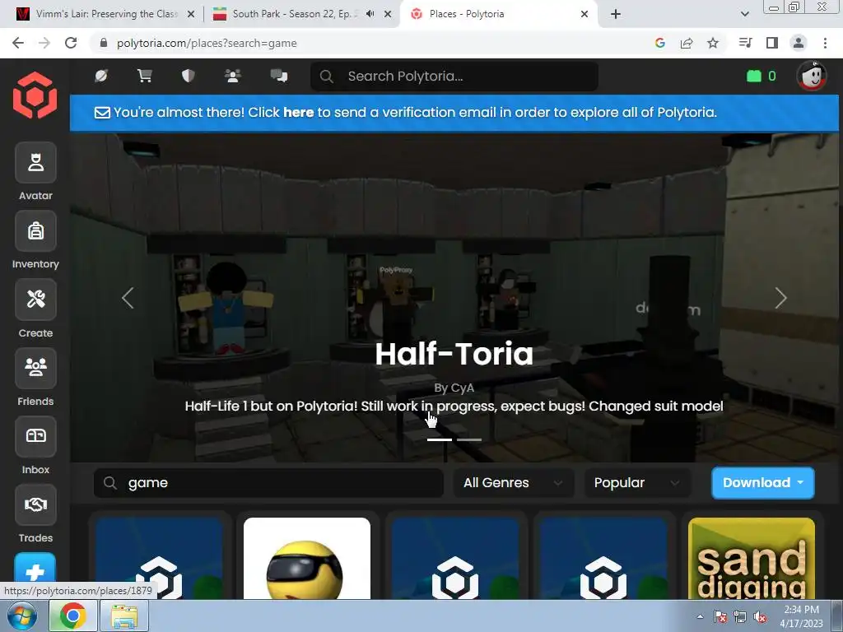Open the user avatar profile menu
This screenshot has height=632, width=843.
pos(811,76)
